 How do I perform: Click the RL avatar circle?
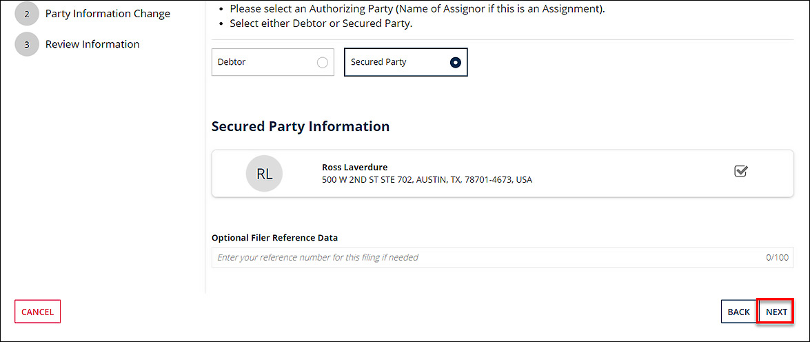(264, 174)
